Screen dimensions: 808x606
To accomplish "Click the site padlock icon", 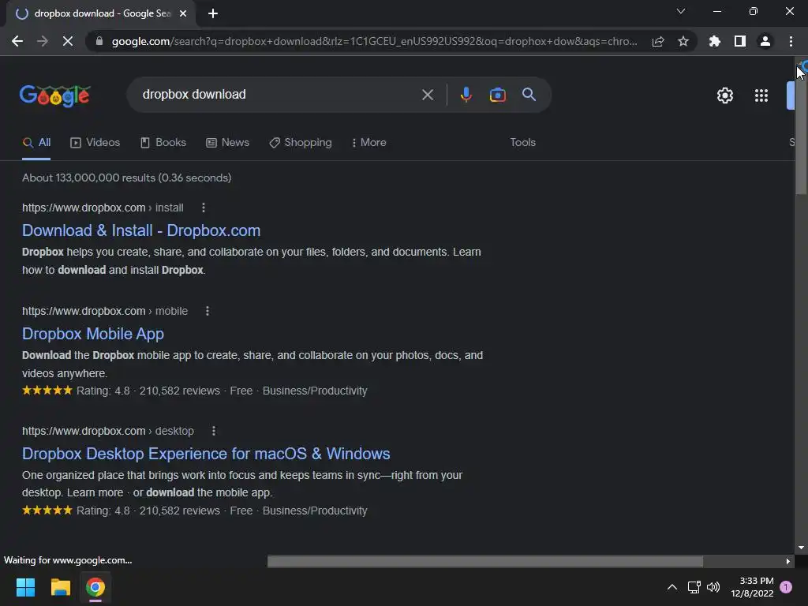I will [x=99, y=41].
